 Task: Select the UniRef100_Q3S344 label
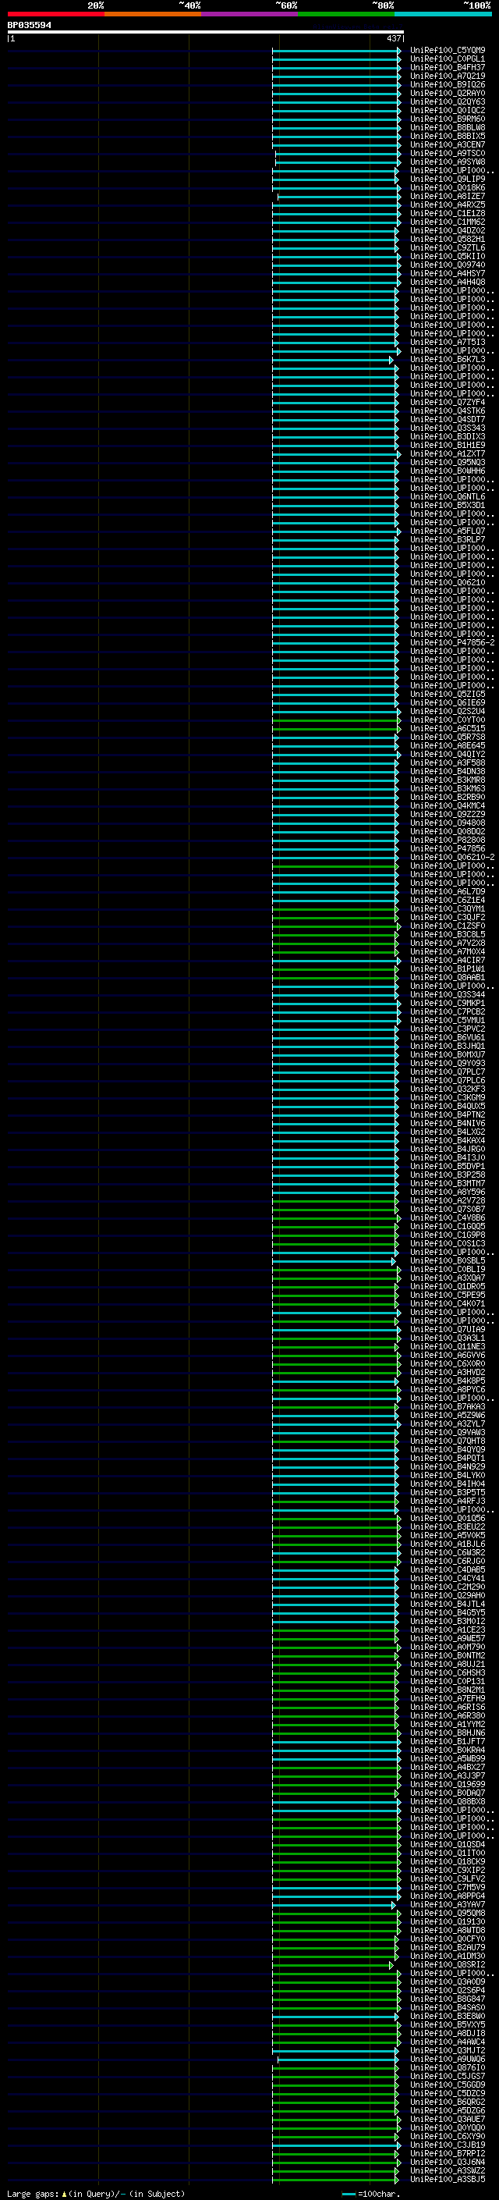tap(448, 994)
